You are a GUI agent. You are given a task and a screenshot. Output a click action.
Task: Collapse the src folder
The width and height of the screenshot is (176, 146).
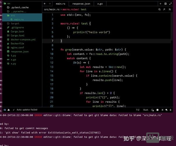[8, 15]
